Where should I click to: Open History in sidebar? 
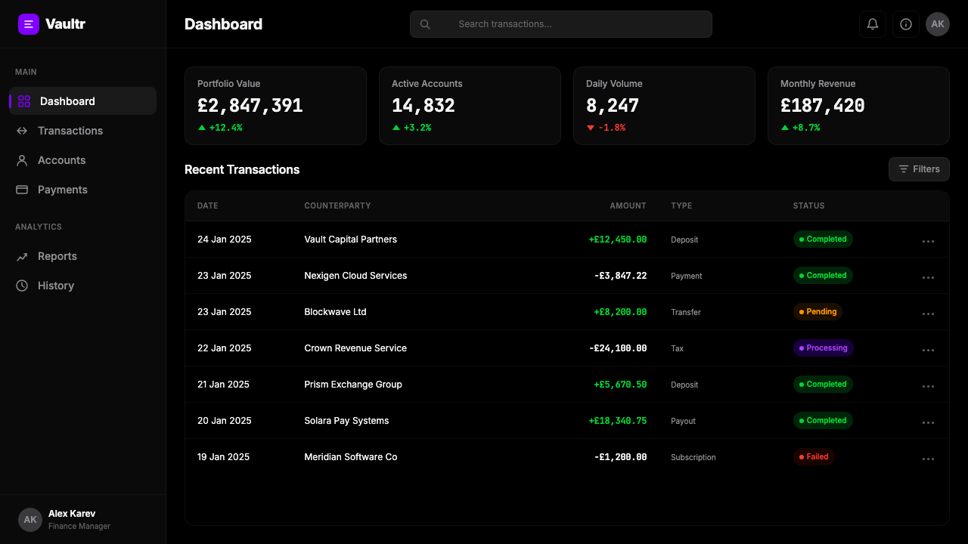[x=83, y=286]
